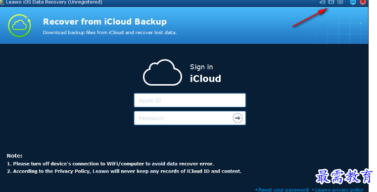
Task: Submit sign in with the arrow button
Action: pos(237,118)
